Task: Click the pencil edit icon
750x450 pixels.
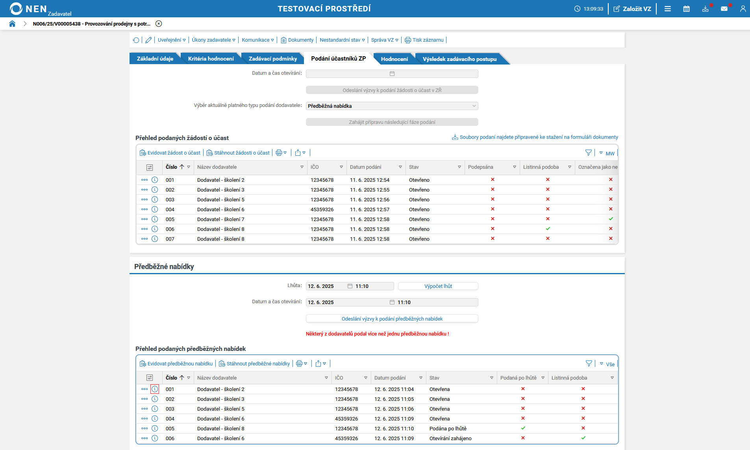Action: coord(148,40)
